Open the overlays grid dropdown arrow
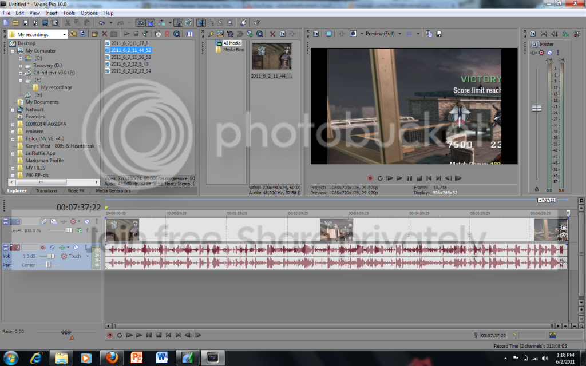This screenshot has height=366, width=586. pyautogui.click(x=418, y=34)
